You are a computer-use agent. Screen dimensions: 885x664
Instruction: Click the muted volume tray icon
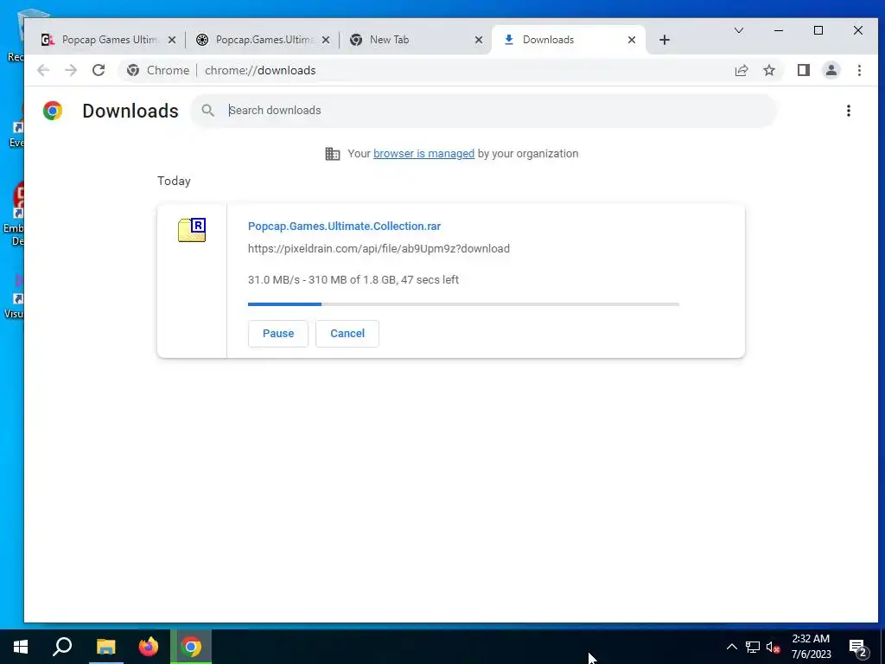[773, 647]
